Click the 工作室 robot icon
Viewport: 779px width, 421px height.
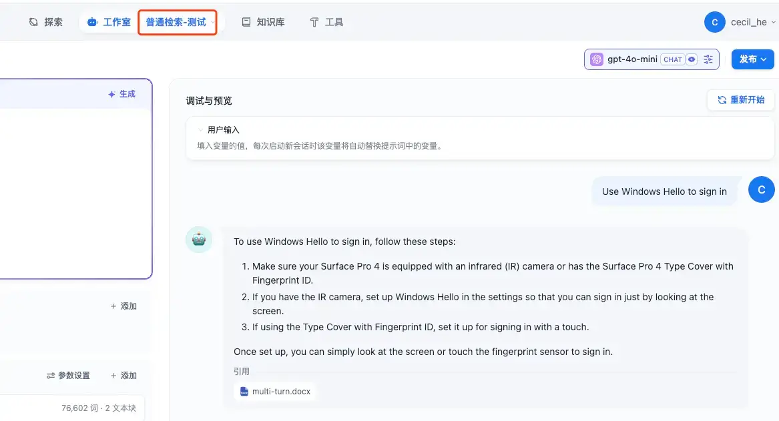pyautogui.click(x=92, y=22)
